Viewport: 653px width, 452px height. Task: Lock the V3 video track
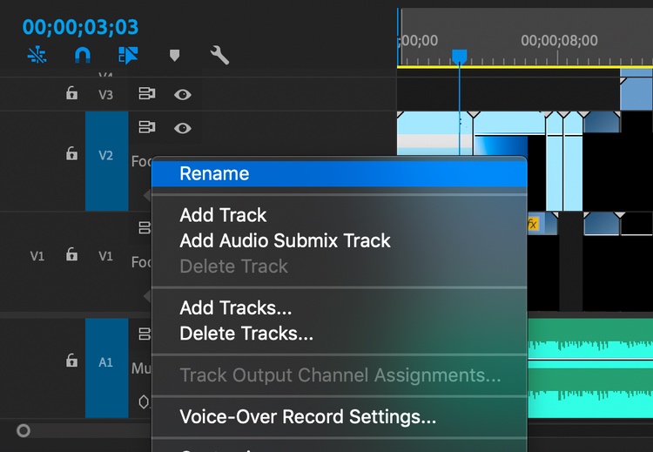pos(72,94)
